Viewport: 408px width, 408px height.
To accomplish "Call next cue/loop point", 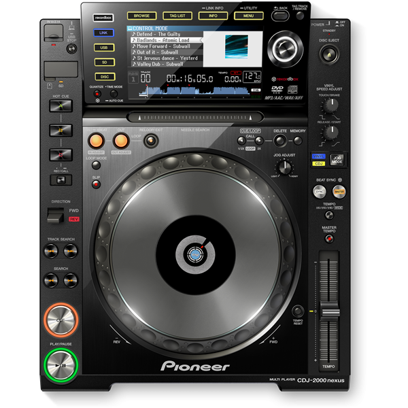I will tap(259, 141).
